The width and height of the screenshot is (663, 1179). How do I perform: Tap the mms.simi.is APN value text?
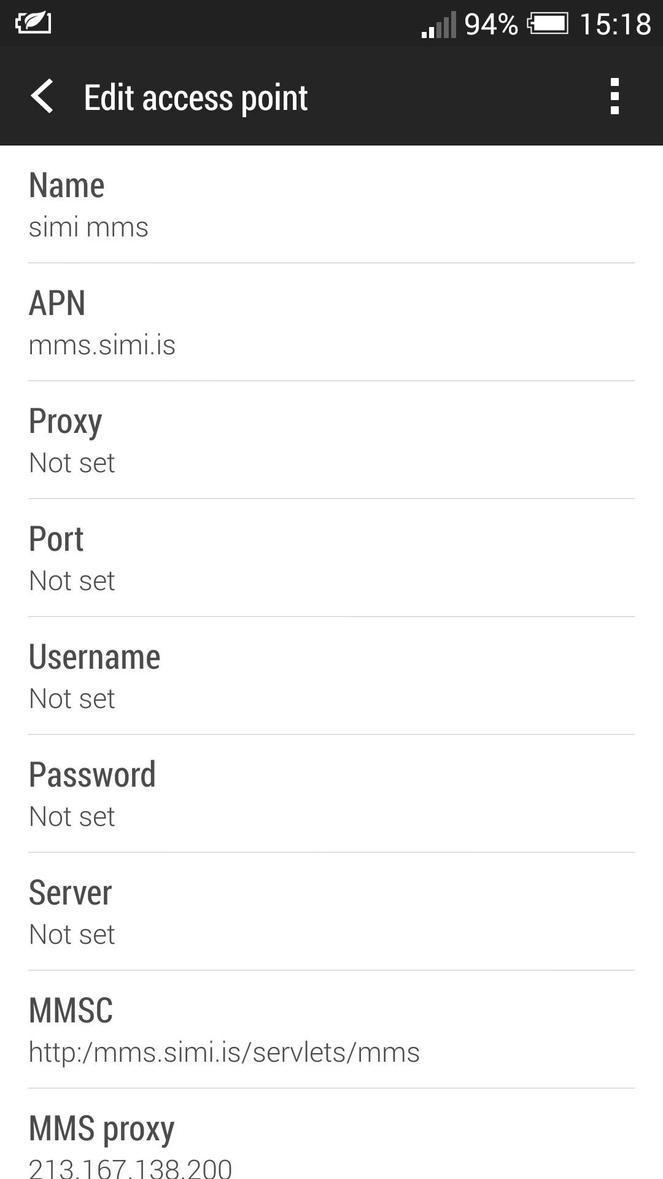click(102, 345)
